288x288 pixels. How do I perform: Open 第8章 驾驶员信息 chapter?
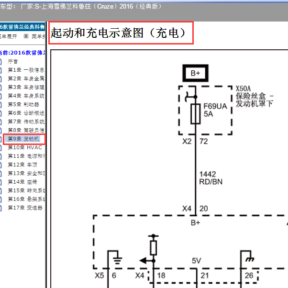(26, 130)
